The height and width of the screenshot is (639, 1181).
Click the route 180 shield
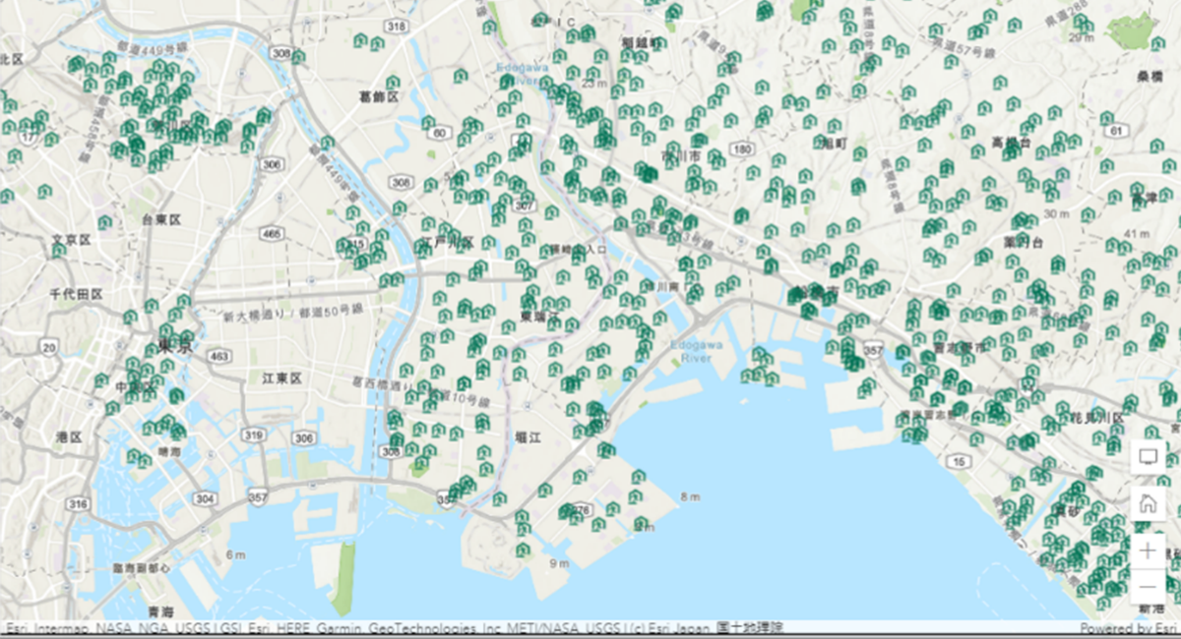coord(742,149)
